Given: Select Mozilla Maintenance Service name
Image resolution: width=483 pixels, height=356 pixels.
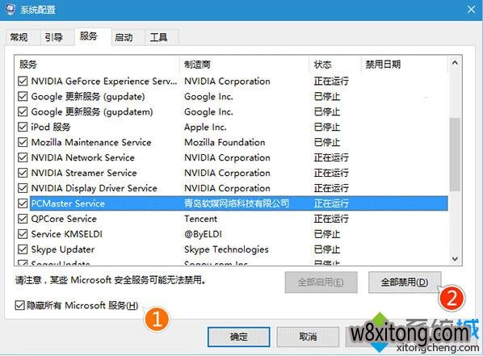Looking at the screenshot, I should point(91,142).
